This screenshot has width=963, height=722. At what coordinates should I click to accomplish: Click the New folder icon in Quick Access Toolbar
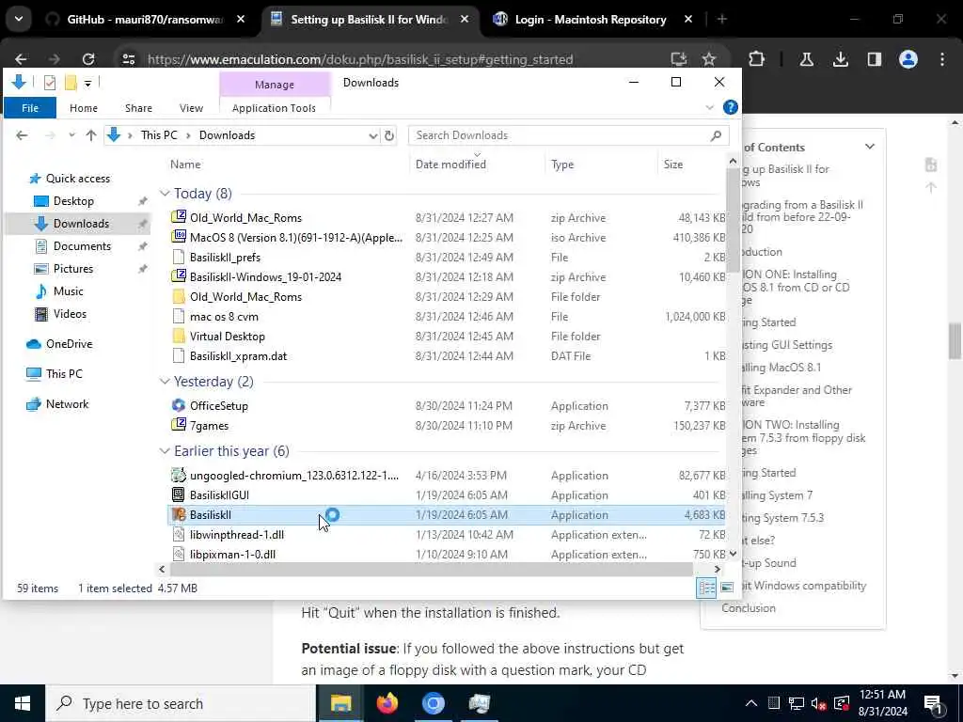[71, 83]
